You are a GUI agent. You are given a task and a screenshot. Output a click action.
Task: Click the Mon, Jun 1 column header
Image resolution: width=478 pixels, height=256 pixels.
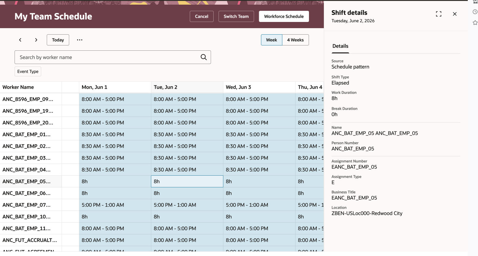(x=115, y=87)
